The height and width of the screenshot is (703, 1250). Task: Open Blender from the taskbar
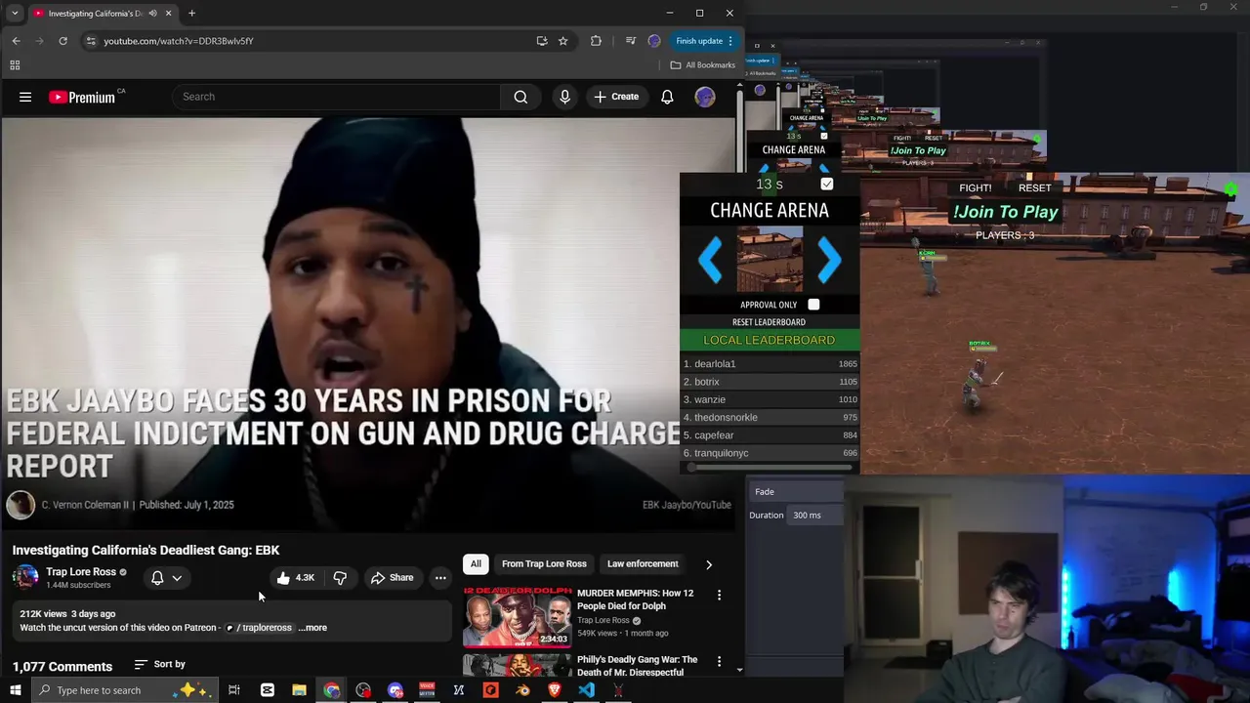point(522,690)
